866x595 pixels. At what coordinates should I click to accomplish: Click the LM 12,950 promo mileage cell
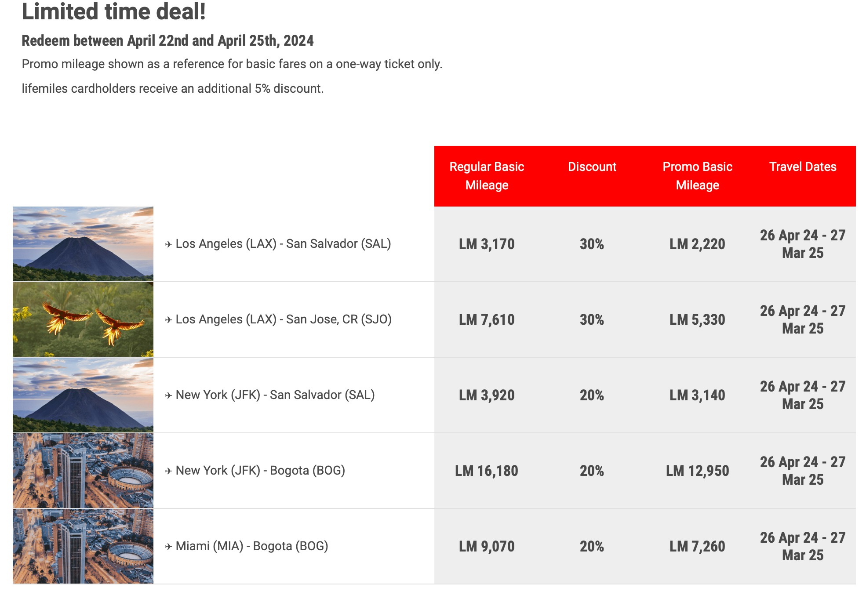click(x=697, y=471)
